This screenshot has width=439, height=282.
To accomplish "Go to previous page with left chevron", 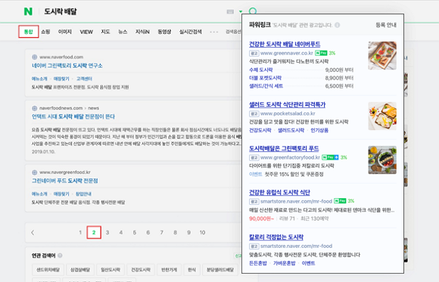I will tap(33, 233).
